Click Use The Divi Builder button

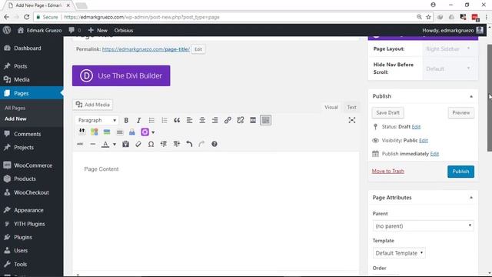coord(121,75)
